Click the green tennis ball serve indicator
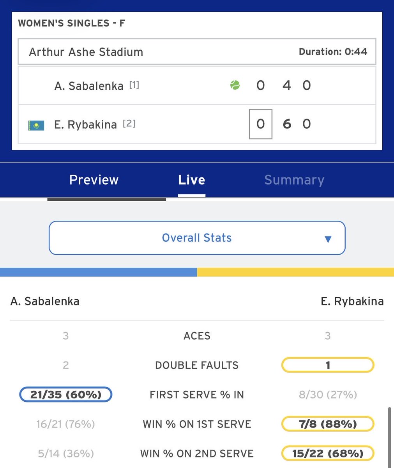The width and height of the screenshot is (394, 468). [x=235, y=85]
